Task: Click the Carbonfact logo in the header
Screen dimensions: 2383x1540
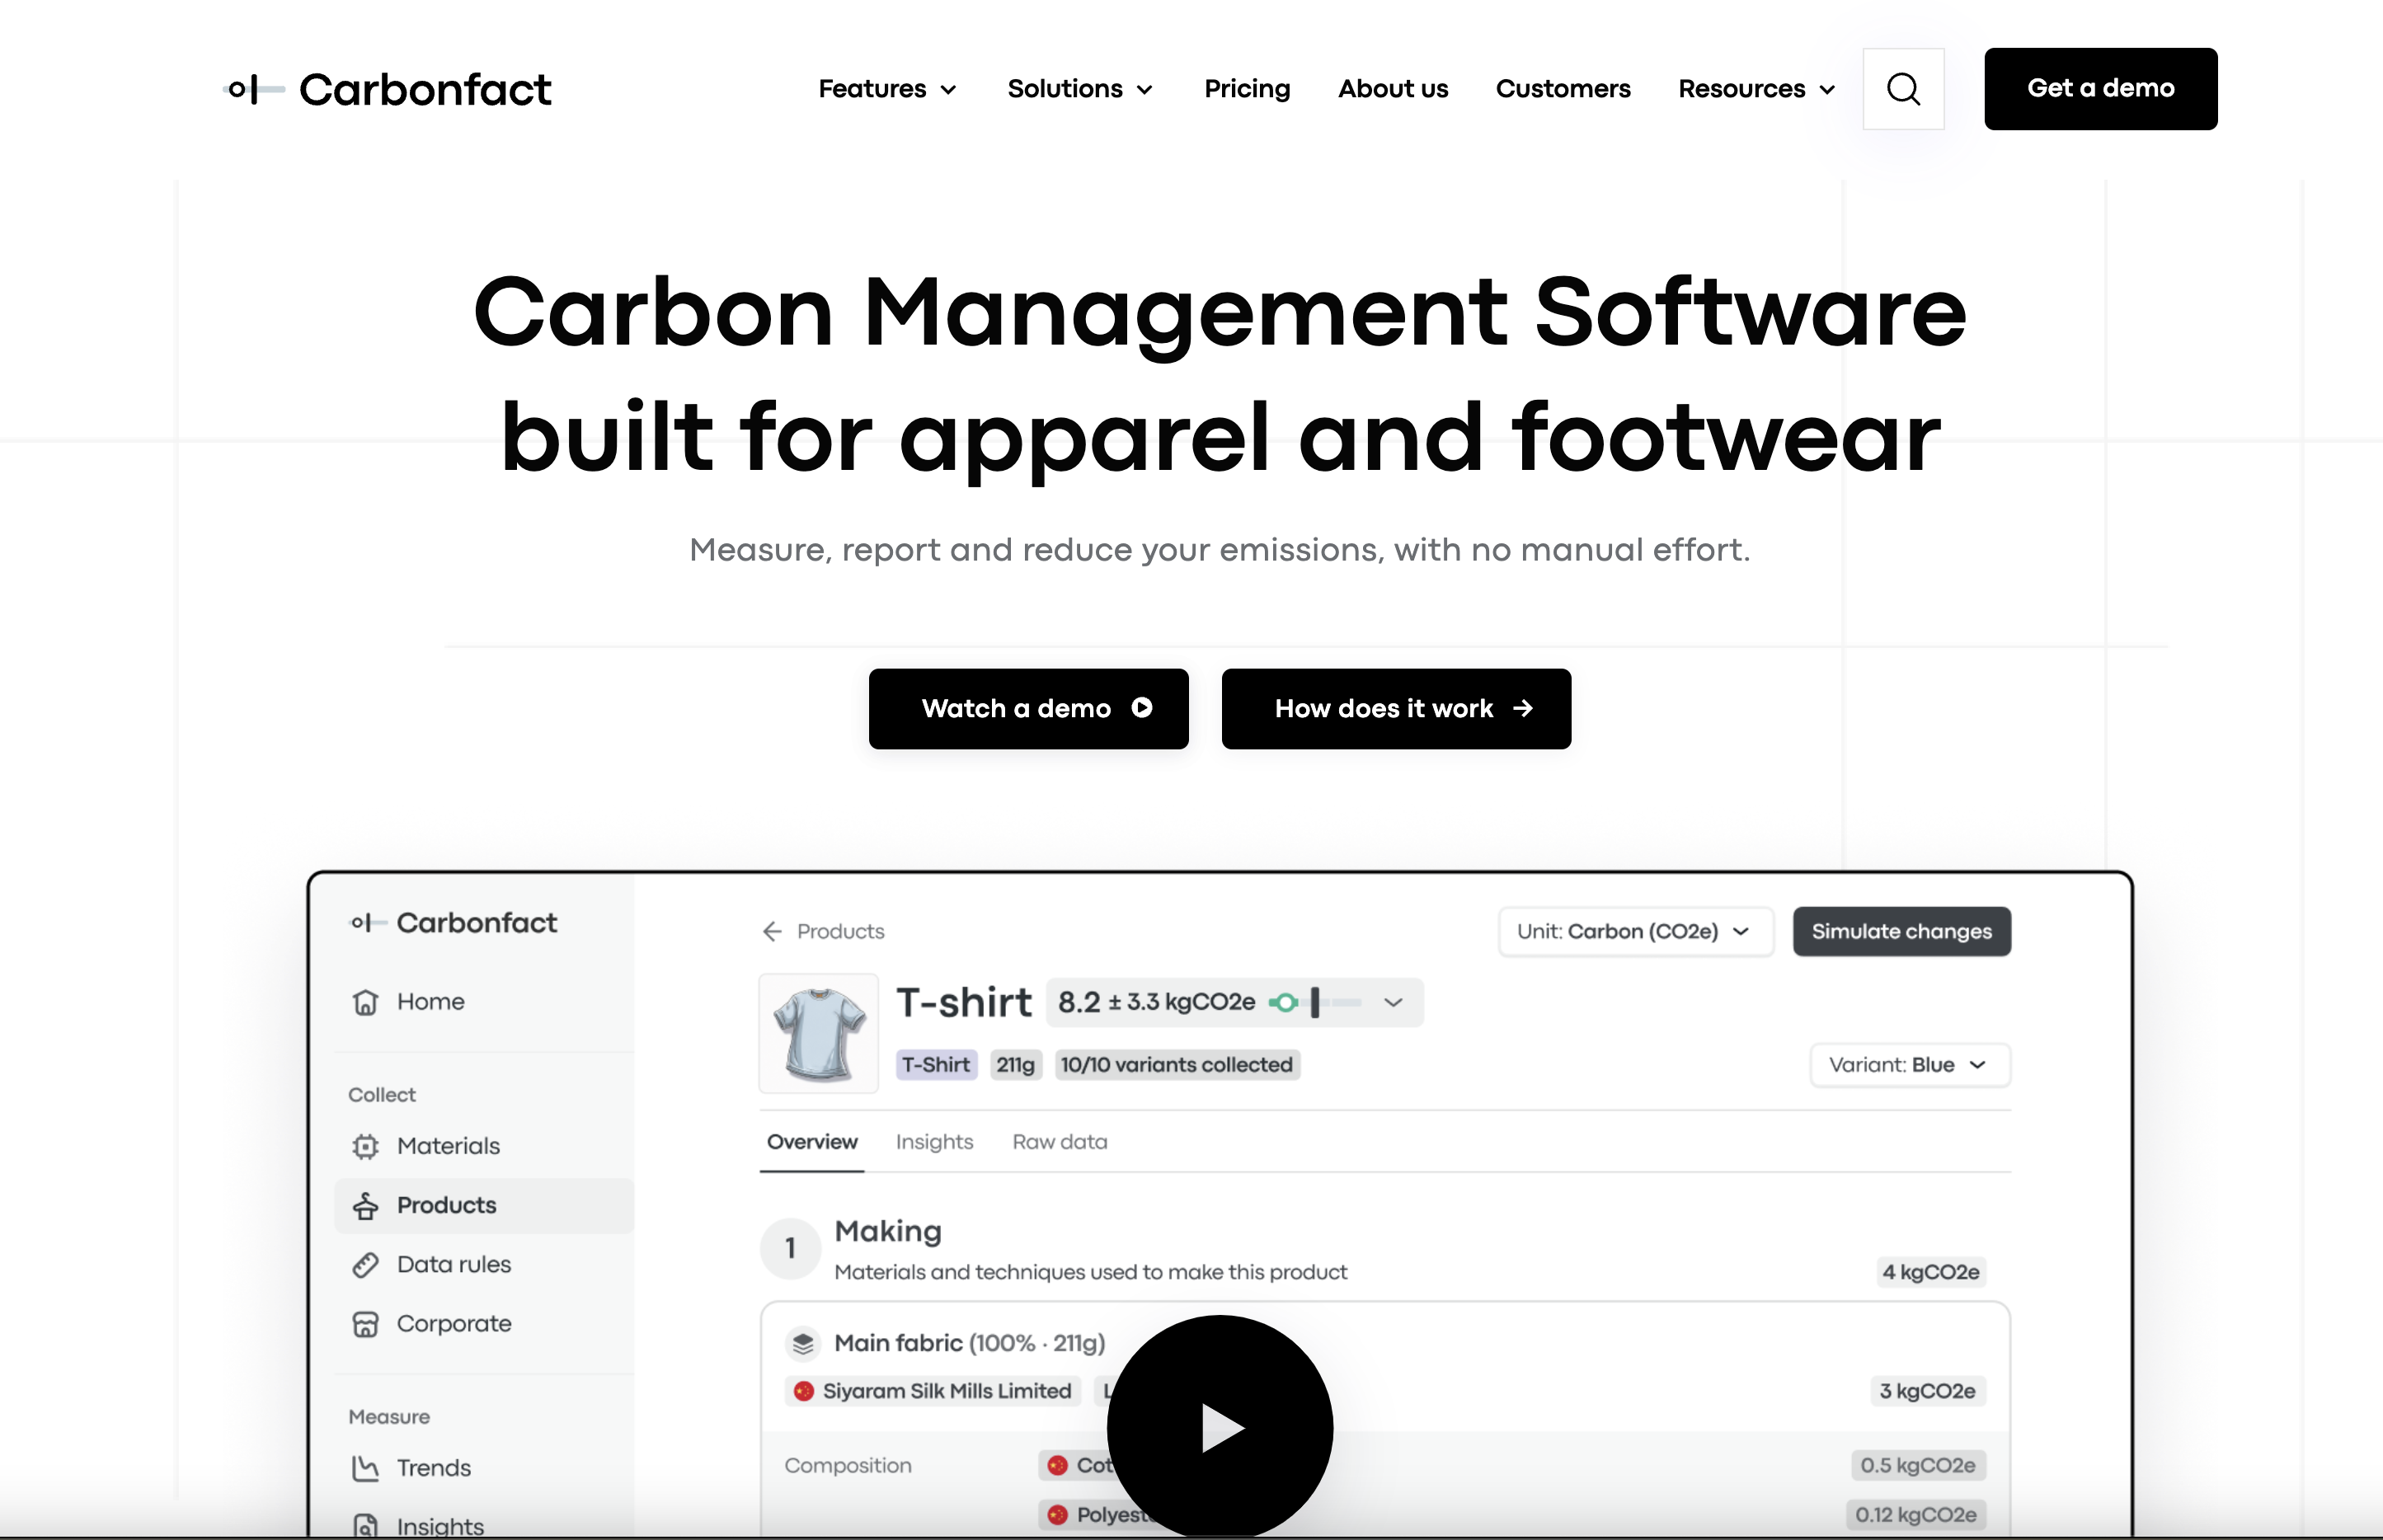Action: (387, 89)
